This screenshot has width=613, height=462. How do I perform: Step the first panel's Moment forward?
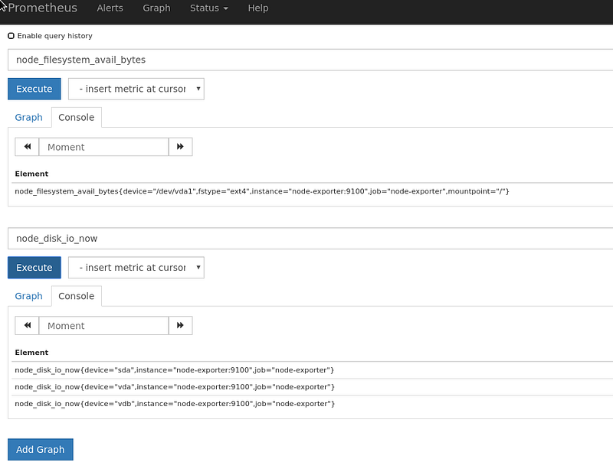pos(180,147)
